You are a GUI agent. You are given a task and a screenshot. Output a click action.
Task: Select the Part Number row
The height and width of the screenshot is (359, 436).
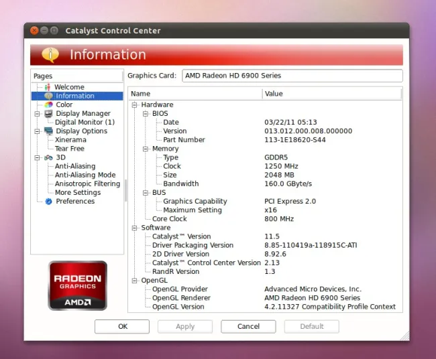[x=265, y=140]
